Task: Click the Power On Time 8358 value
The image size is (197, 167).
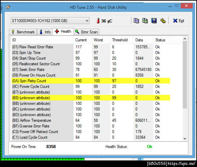Action: [x=51, y=147]
